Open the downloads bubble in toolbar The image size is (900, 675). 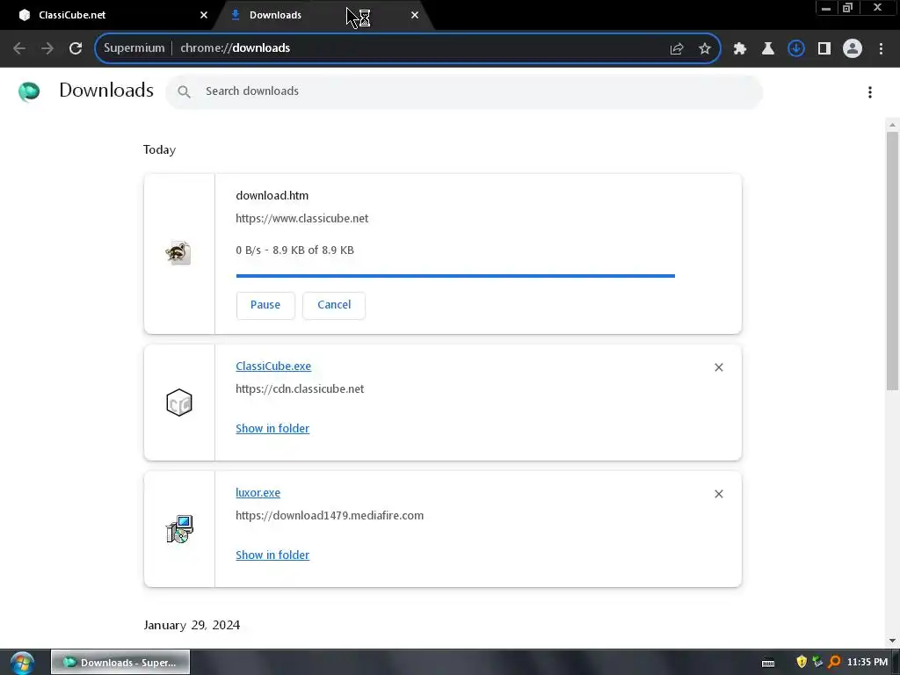pos(796,48)
